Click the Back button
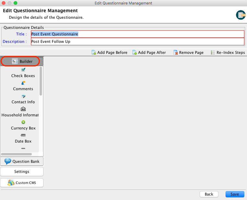The height and width of the screenshot is (200, 247). pos(209,194)
